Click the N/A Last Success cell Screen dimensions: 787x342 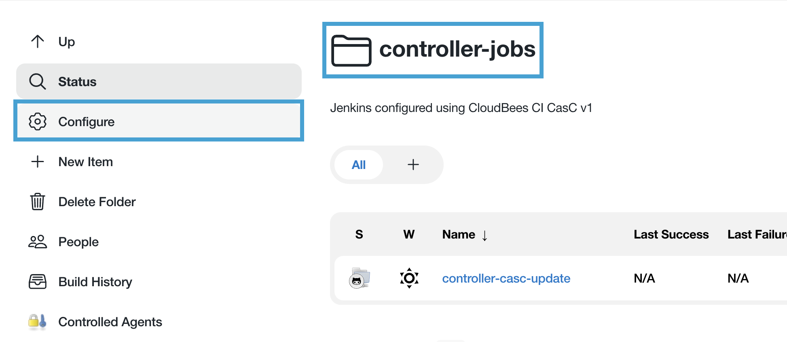coord(644,278)
